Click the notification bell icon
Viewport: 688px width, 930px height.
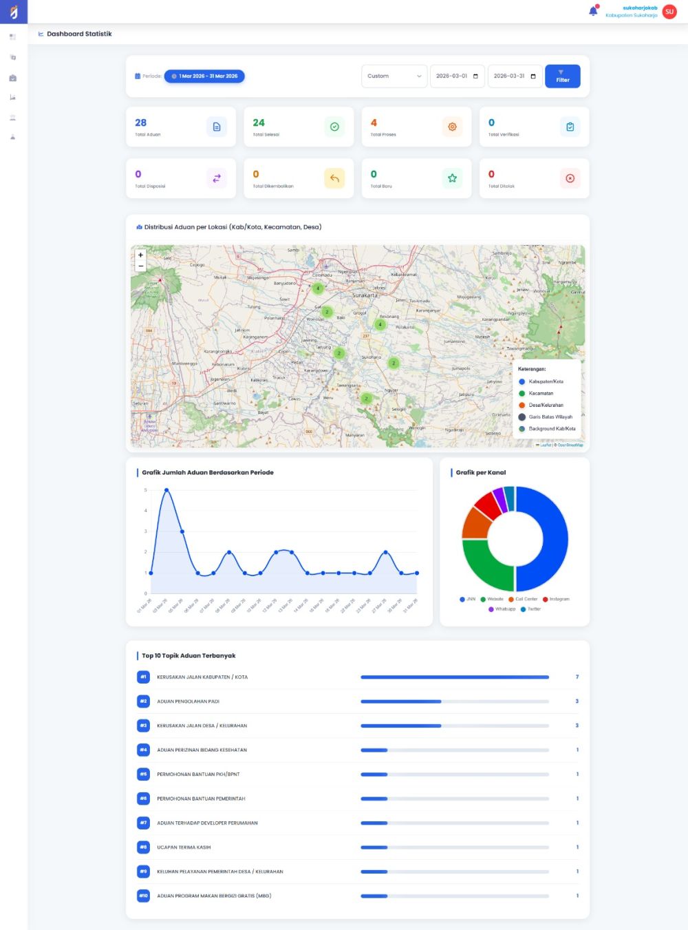[593, 11]
